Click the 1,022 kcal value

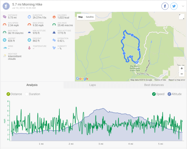pos(64,18)
